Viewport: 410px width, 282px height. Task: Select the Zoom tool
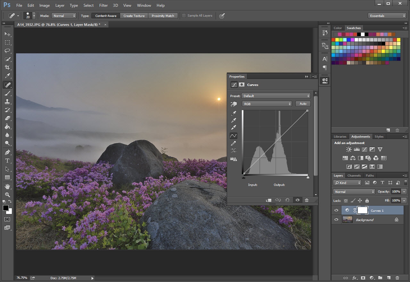(x=7, y=194)
